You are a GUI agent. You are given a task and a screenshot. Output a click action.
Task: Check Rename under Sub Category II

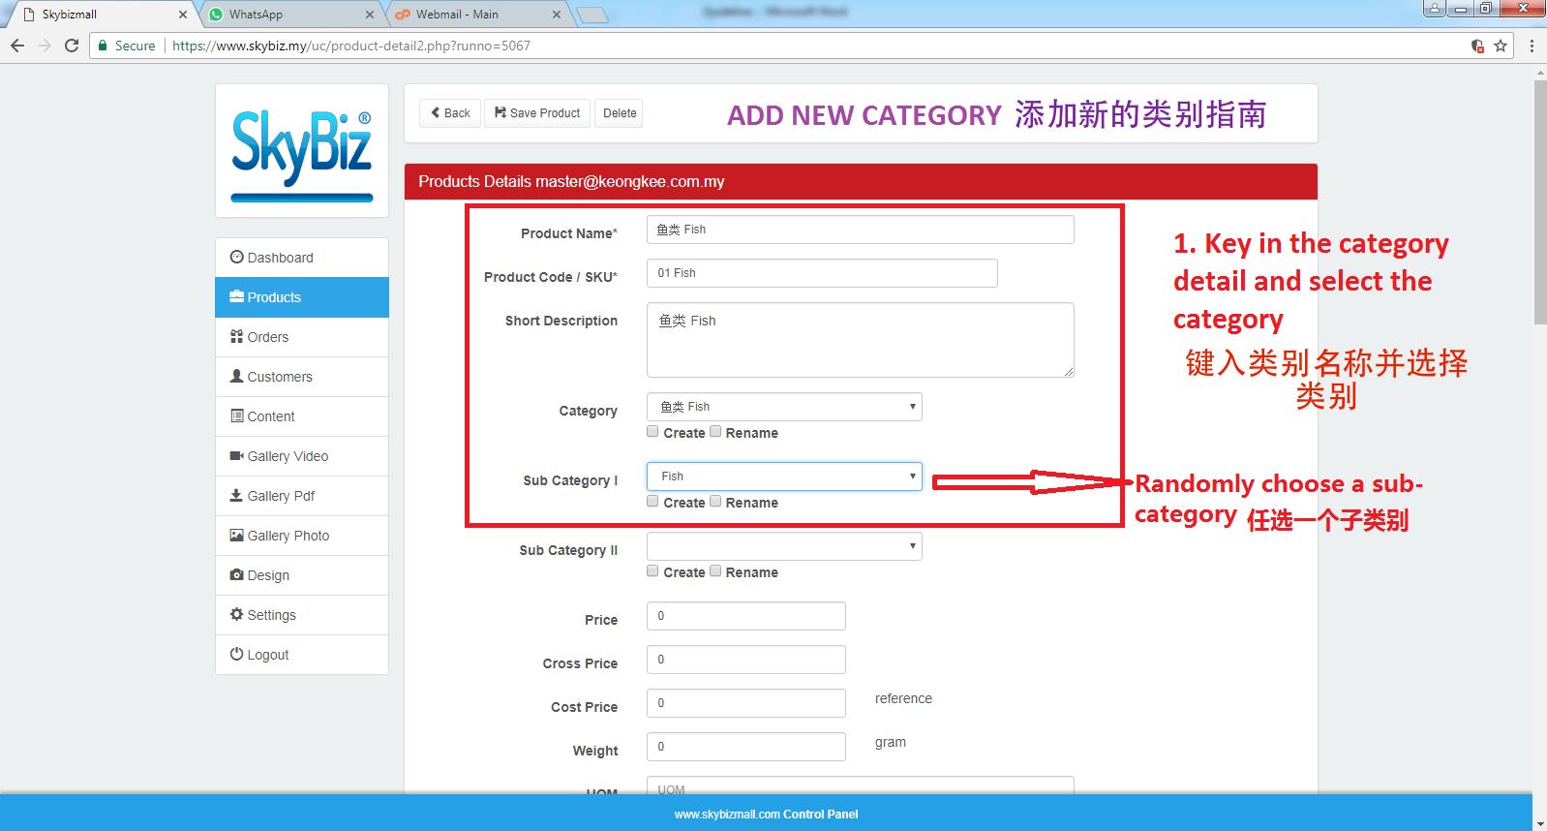pos(715,571)
